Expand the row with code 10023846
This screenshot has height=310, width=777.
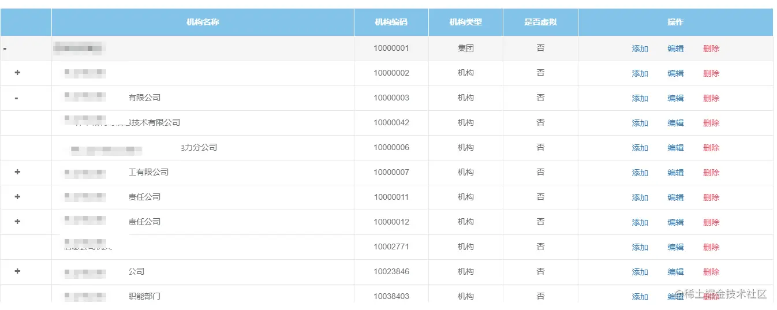(x=17, y=271)
